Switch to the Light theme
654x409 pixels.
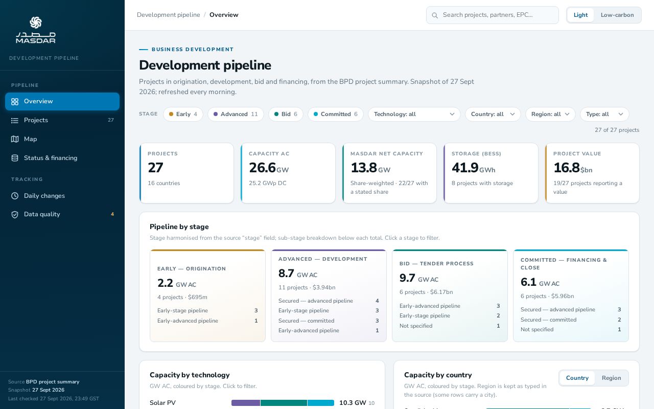click(580, 15)
